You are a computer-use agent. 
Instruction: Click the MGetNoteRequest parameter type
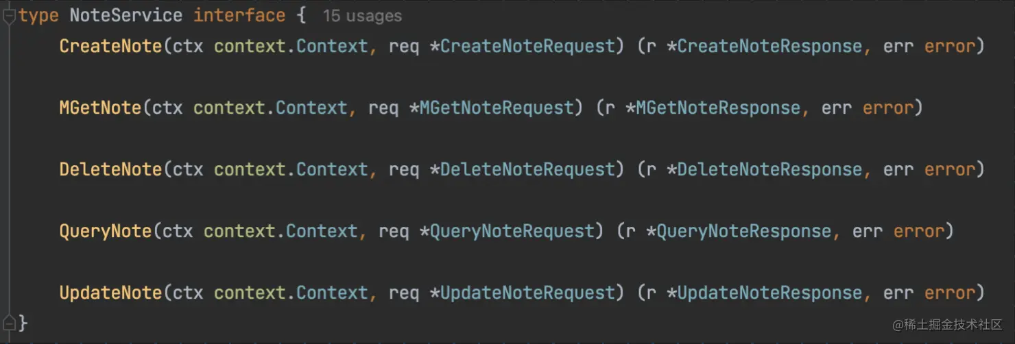click(x=497, y=108)
